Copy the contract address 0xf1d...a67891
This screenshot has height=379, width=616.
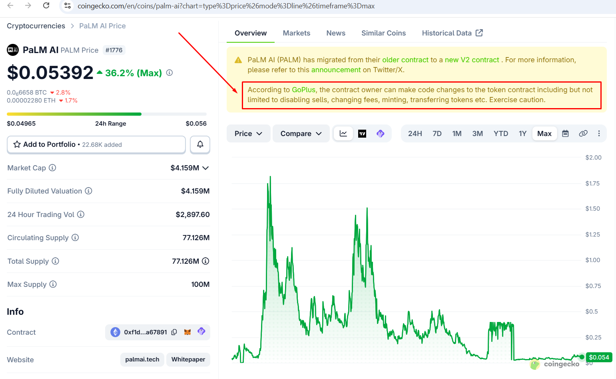click(174, 332)
